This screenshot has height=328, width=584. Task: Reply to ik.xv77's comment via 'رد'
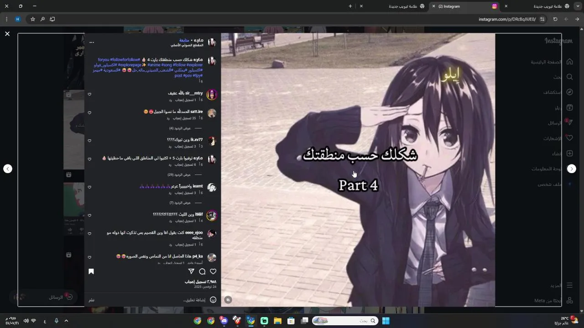[170, 147]
